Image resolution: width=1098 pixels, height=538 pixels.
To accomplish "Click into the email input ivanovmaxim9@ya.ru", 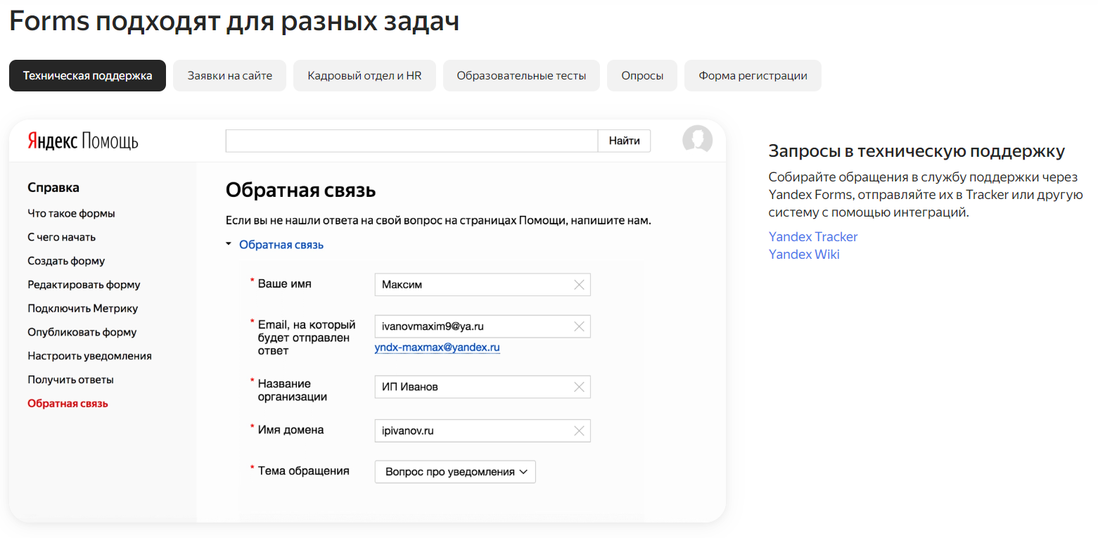I will point(483,326).
